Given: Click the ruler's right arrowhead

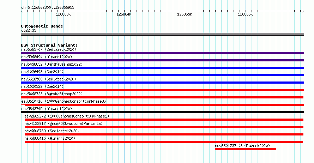Looking at the screenshot, I should coord(303,11).
